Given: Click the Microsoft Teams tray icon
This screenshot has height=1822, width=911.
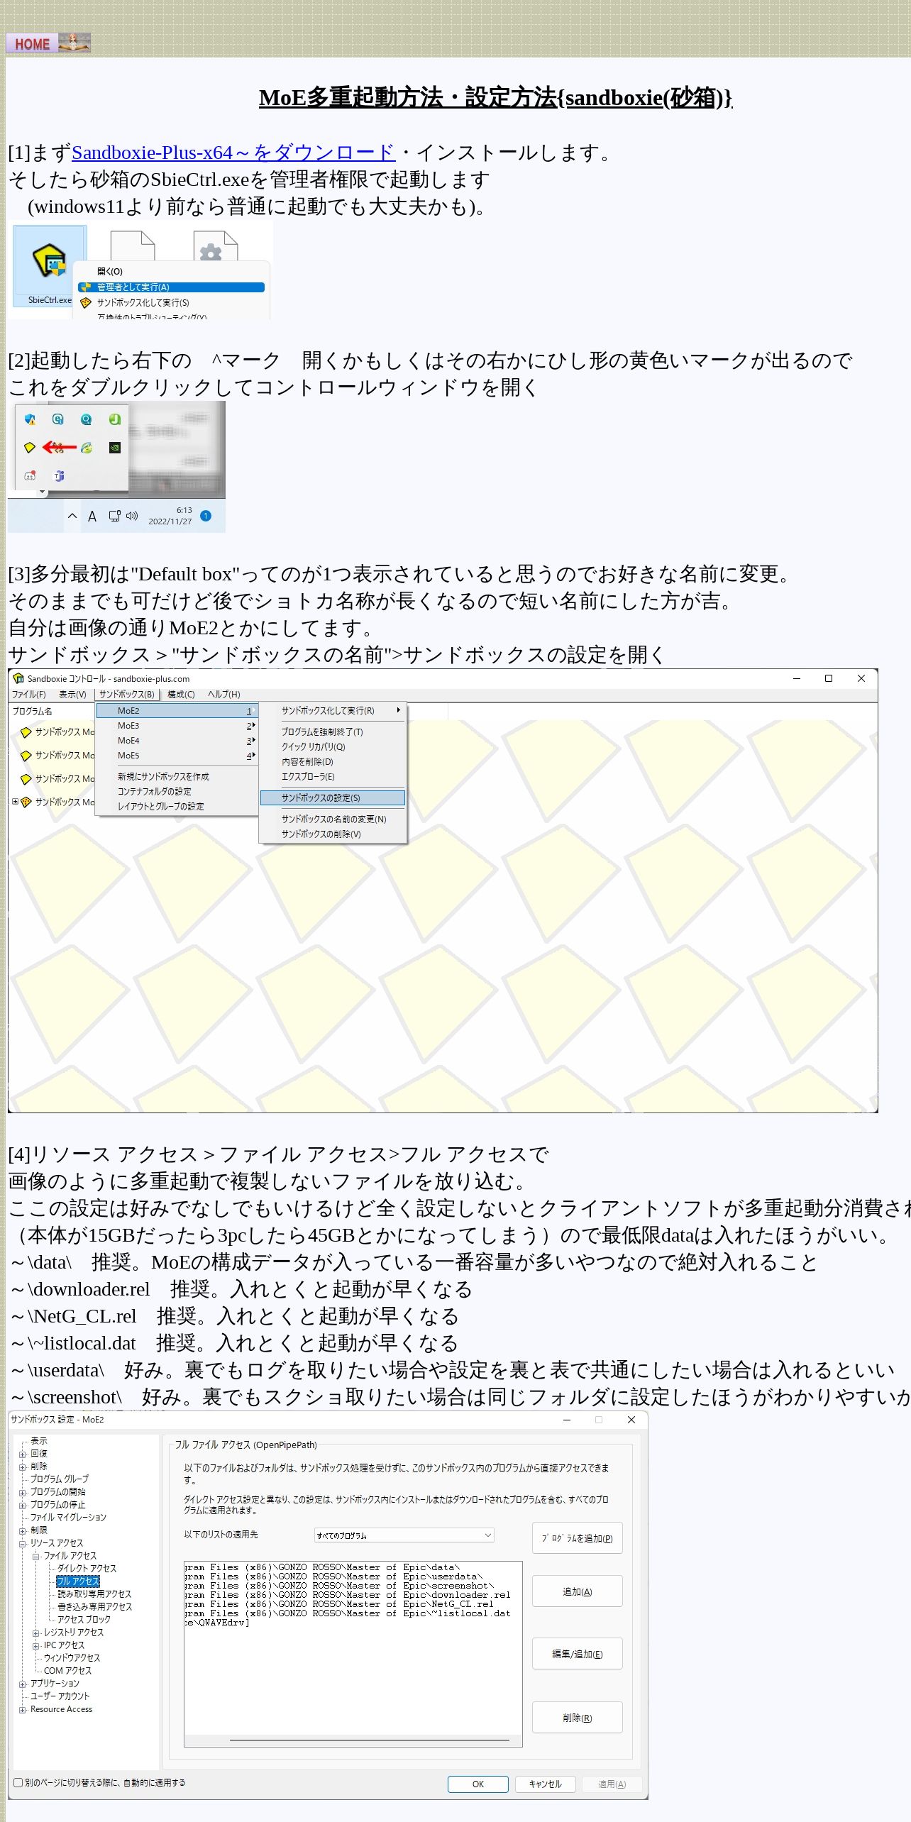Looking at the screenshot, I should 59,475.
